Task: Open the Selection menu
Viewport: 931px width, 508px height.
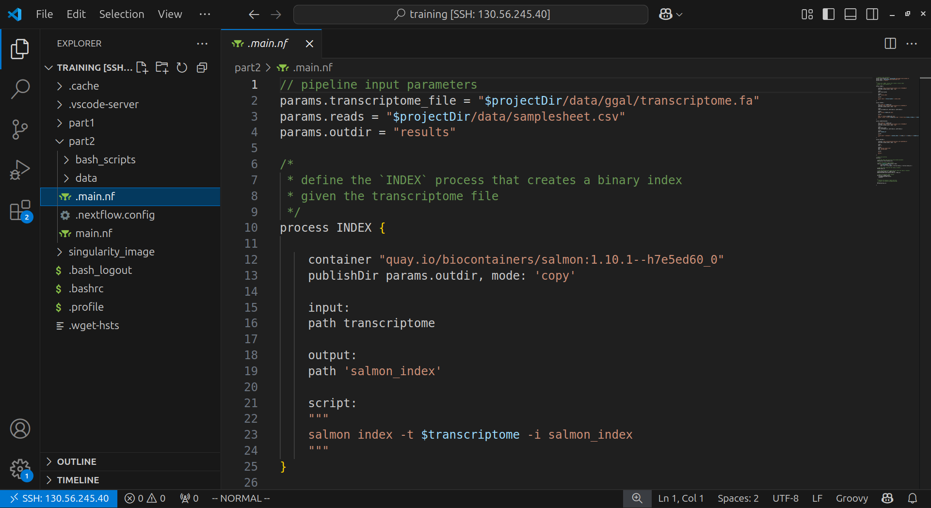Action: pos(121,15)
